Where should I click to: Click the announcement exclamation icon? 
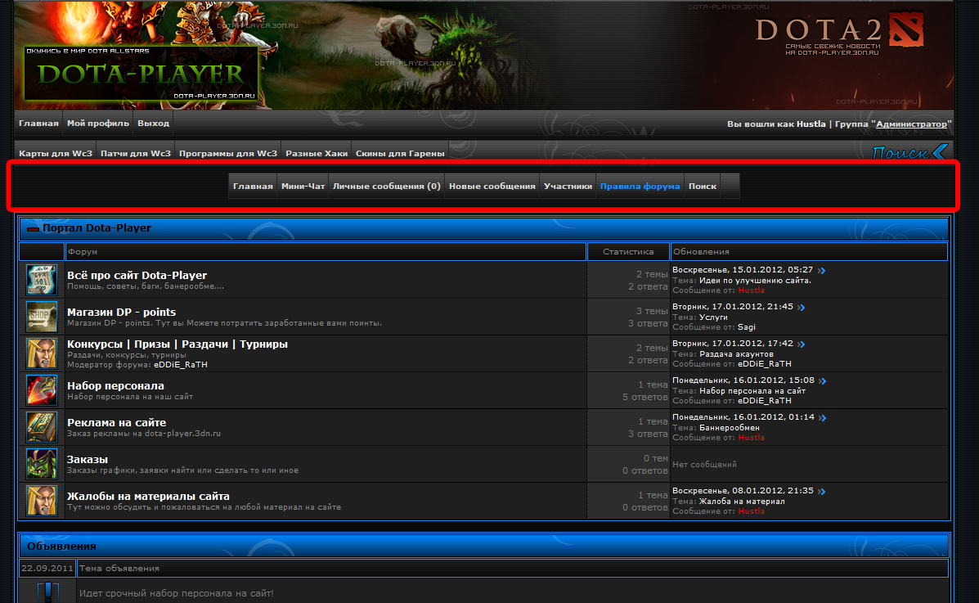(x=48, y=592)
